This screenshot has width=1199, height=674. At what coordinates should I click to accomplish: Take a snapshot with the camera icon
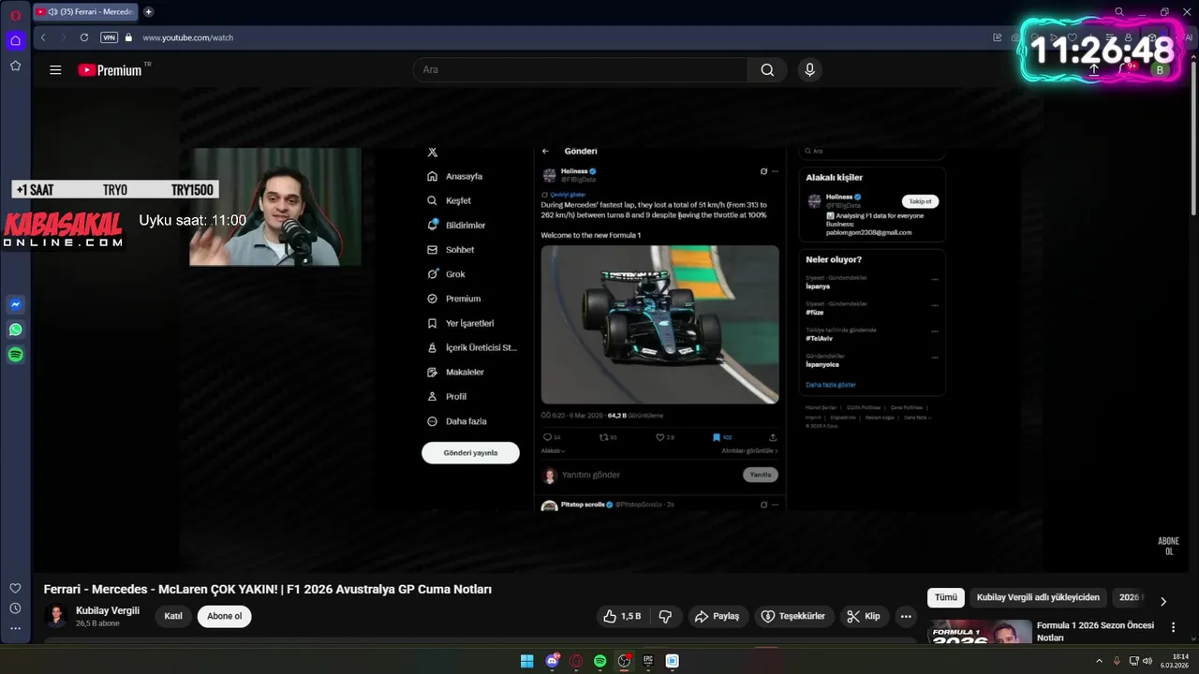pyautogui.click(x=1015, y=37)
